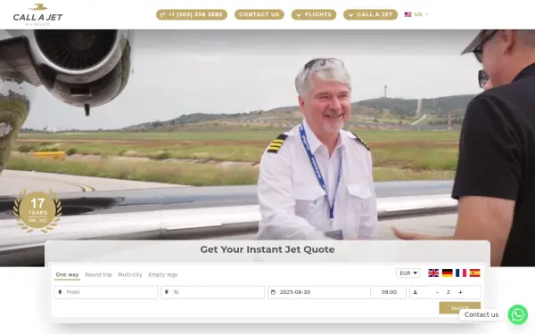Switch to the Round trip tab

[x=98, y=274]
